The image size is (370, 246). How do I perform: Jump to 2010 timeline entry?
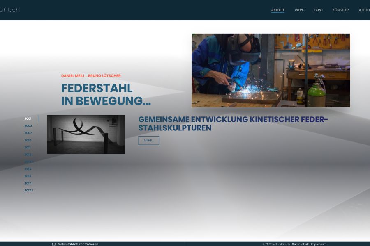28,140
